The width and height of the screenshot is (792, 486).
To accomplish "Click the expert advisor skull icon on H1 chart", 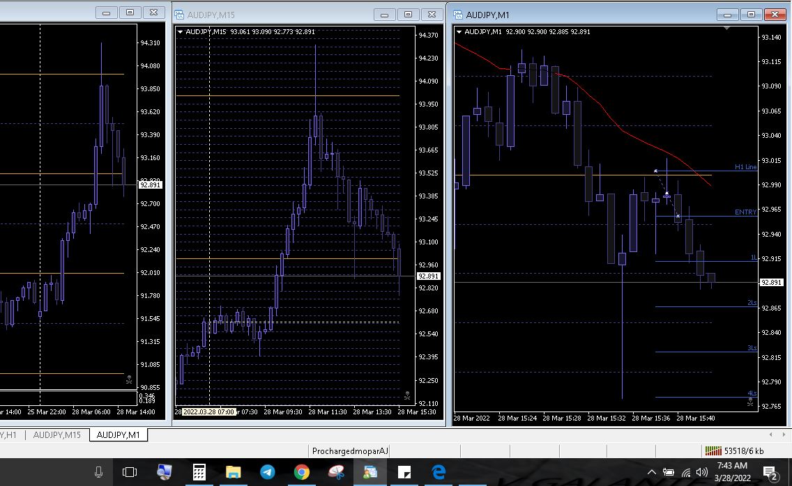I will (x=129, y=379).
